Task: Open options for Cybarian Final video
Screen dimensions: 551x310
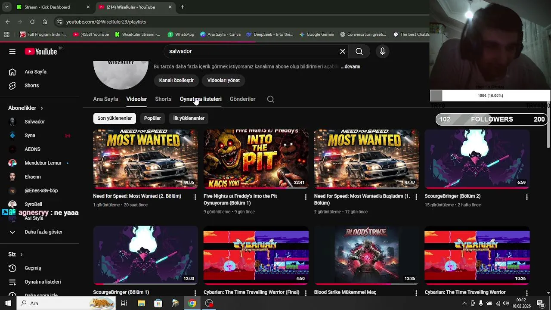Action: pyautogui.click(x=306, y=293)
